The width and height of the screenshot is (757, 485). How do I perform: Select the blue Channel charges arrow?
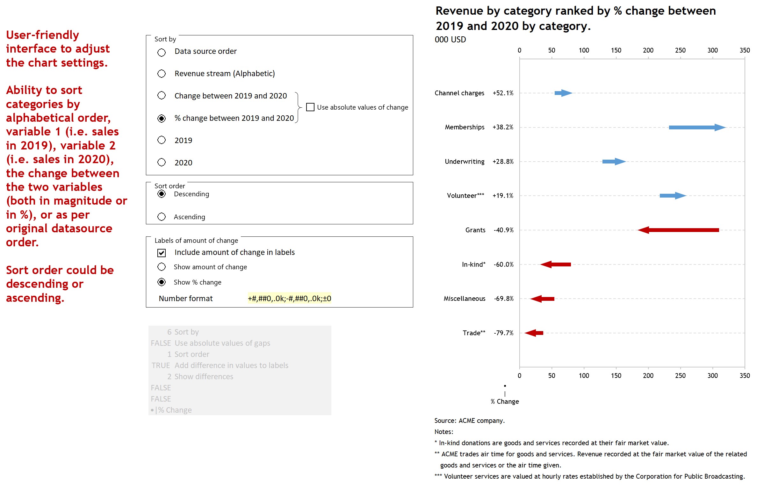563,93
